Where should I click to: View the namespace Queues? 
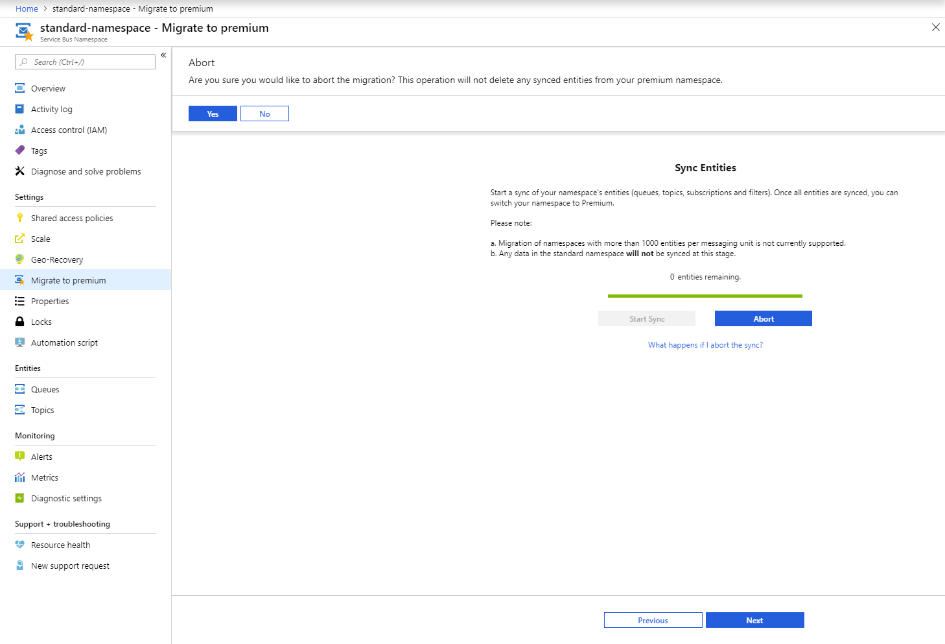(x=45, y=389)
